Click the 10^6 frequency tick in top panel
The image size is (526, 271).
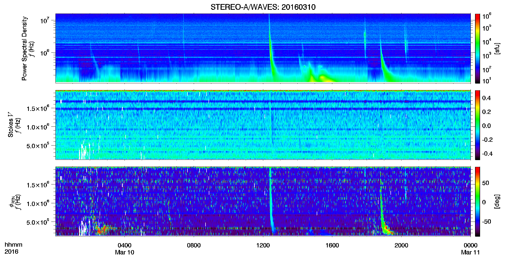click(44, 52)
